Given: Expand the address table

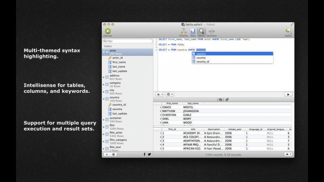Looking at the screenshot, I should point(104,77).
